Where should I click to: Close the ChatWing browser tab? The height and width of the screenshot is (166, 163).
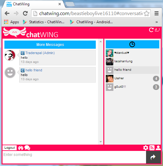[60, 4]
